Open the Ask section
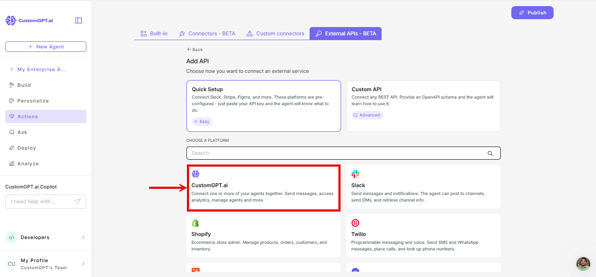Screen dimensions: 596x277 46,132
